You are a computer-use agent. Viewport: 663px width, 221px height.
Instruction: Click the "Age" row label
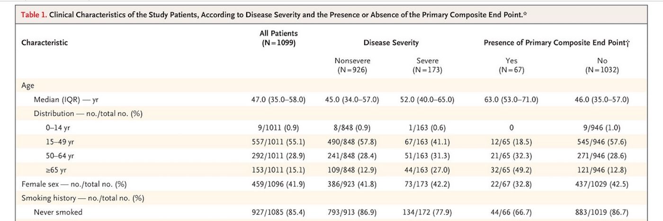coord(27,86)
